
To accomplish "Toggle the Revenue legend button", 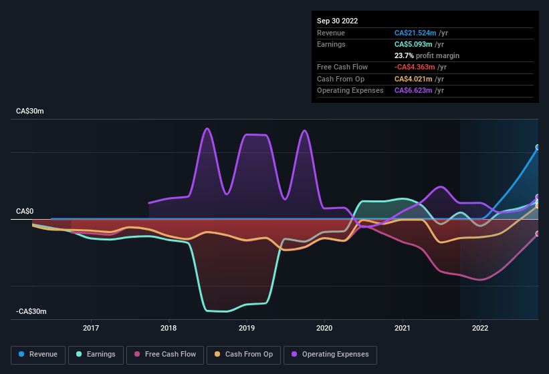I will tap(38, 355).
